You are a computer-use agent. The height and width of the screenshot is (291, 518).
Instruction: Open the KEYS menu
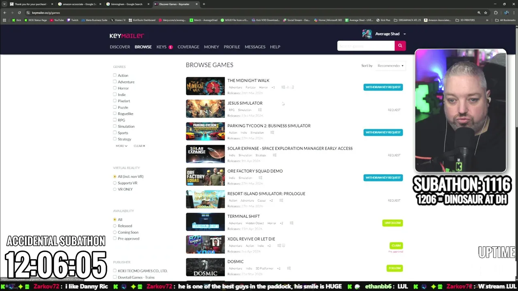pyautogui.click(x=161, y=47)
